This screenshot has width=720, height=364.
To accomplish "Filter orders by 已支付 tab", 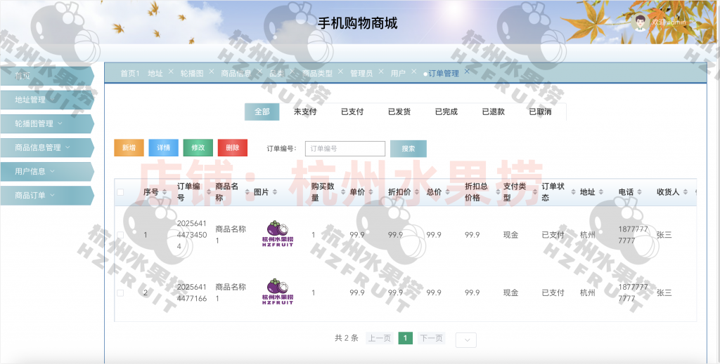I will coord(352,112).
